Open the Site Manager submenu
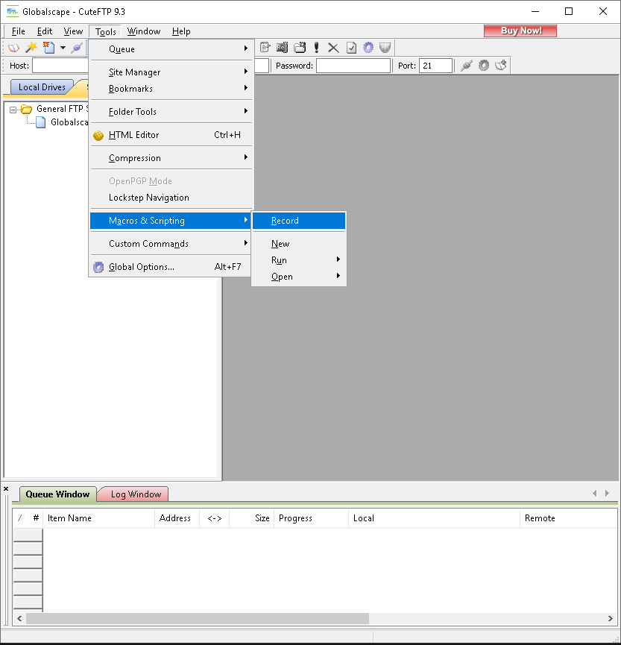Image resolution: width=621 pixels, height=645 pixels. click(171, 72)
